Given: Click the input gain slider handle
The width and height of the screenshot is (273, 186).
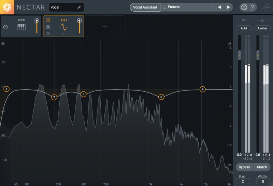Looking at the screenshot, I should coord(240,55).
